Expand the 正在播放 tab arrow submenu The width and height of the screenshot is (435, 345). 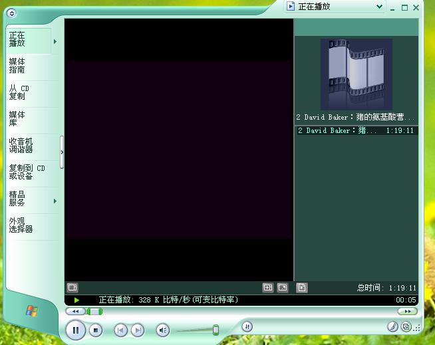[55, 42]
